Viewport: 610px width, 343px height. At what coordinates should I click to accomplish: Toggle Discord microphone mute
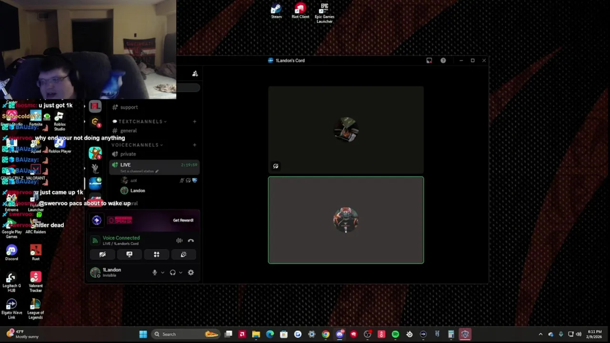pos(154,272)
